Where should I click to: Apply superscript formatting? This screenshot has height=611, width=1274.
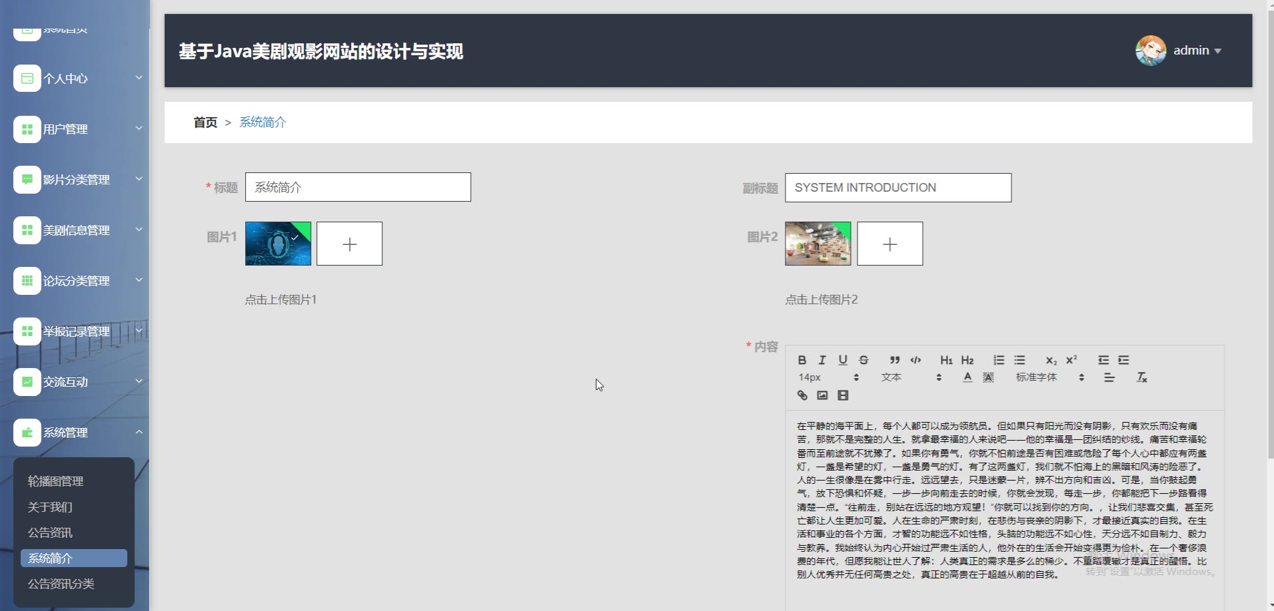[x=1071, y=360]
